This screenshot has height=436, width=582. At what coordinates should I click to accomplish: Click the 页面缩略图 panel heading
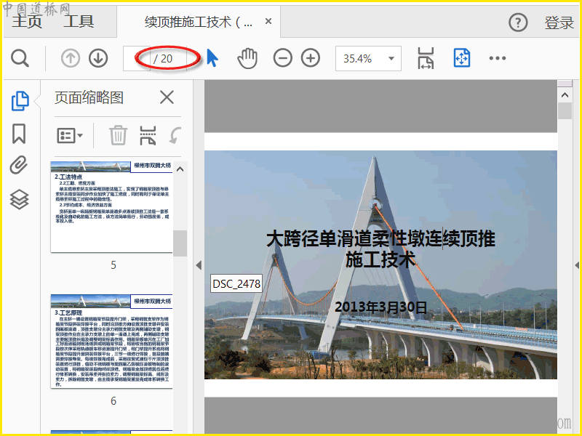click(89, 98)
